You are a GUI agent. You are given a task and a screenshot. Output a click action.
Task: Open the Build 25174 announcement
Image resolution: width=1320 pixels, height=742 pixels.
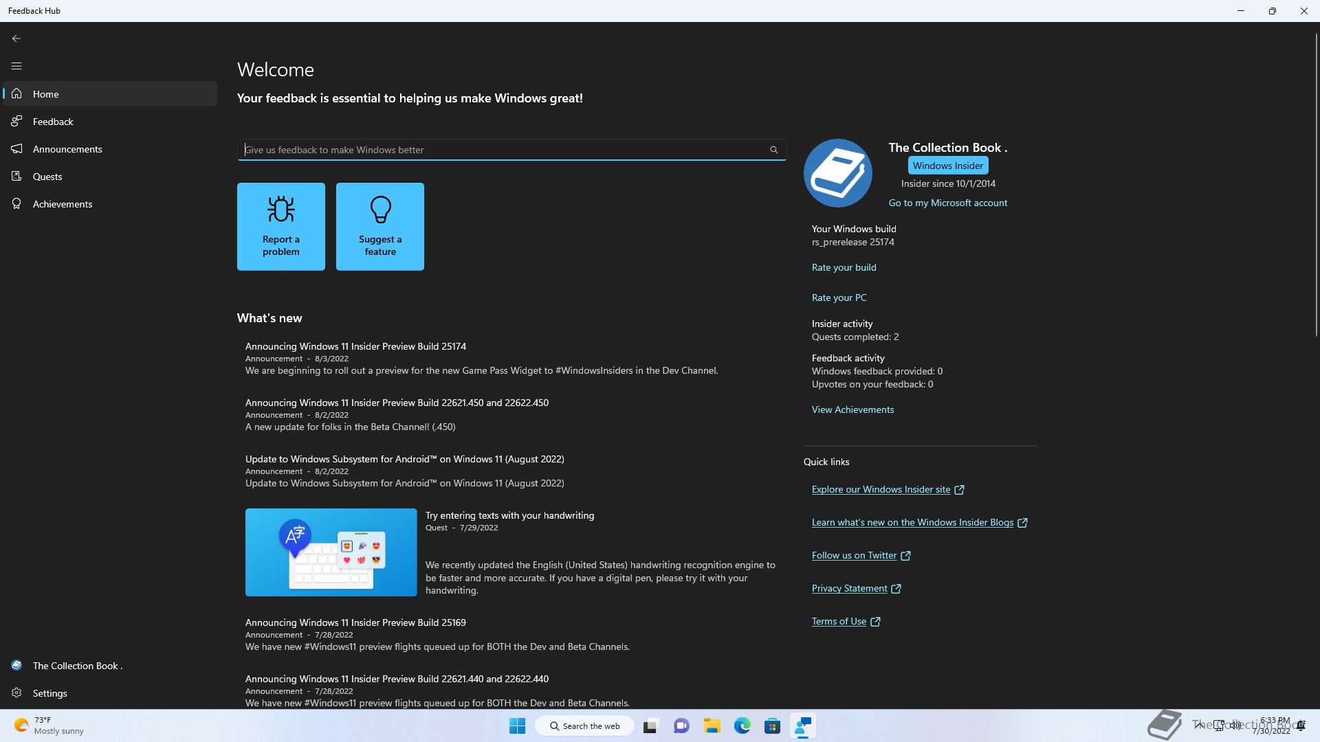[x=512, y=358]
